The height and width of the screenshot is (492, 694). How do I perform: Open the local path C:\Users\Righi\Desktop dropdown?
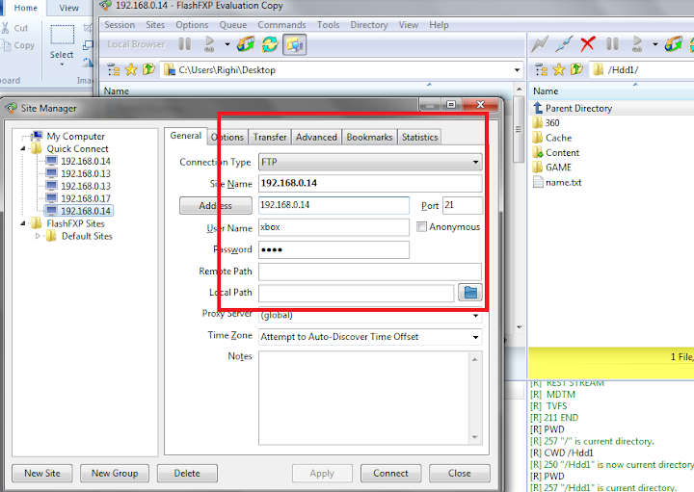(517, 70)
